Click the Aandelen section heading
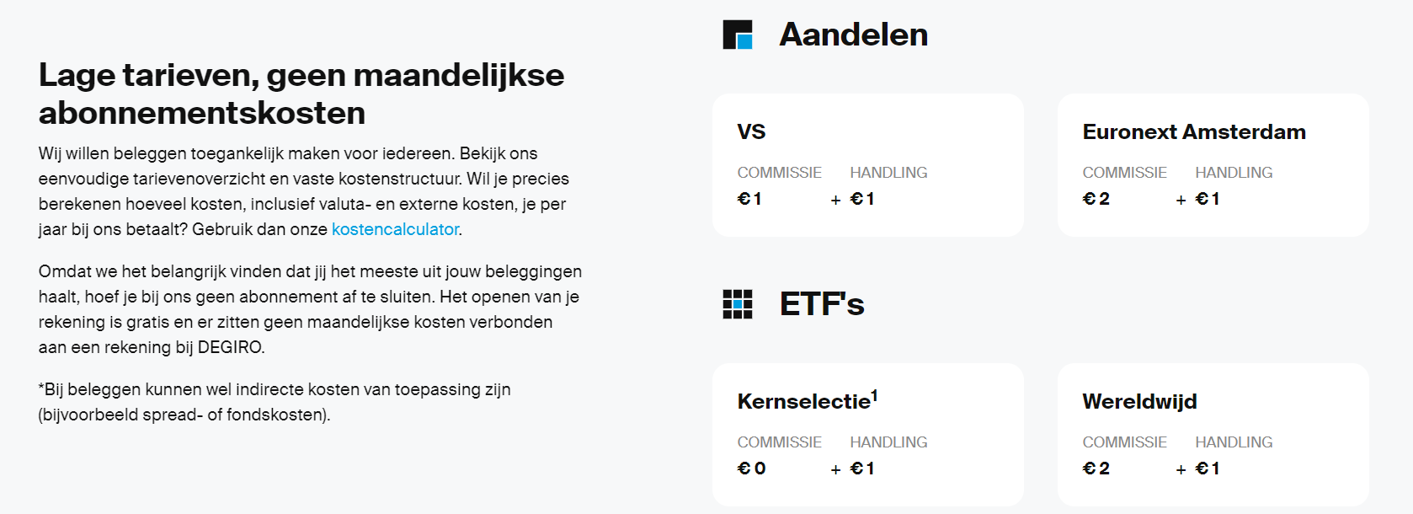The width and height of the screenshot is (1413, 514). pos(853,35)
